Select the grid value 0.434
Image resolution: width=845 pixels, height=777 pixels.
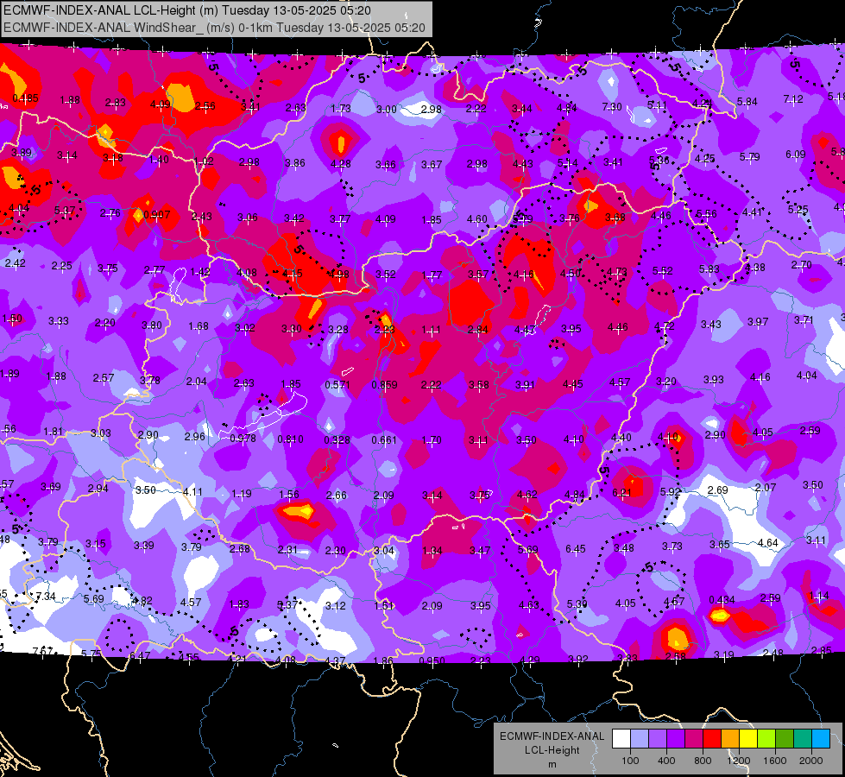(x=722, y=600)
